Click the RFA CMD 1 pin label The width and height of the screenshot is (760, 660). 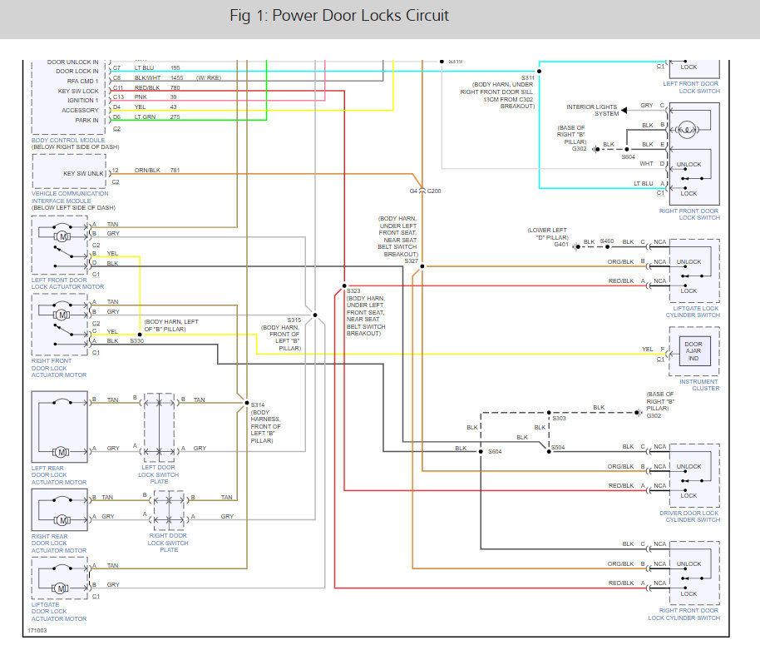coord(82,81)
